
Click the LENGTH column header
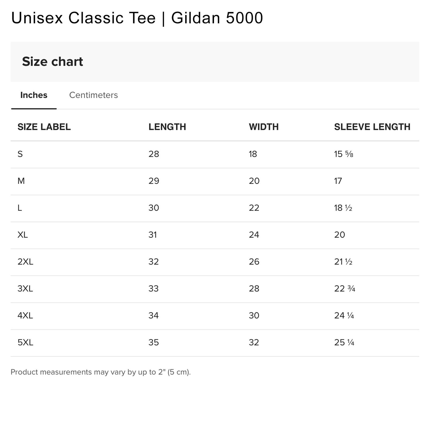167,127
